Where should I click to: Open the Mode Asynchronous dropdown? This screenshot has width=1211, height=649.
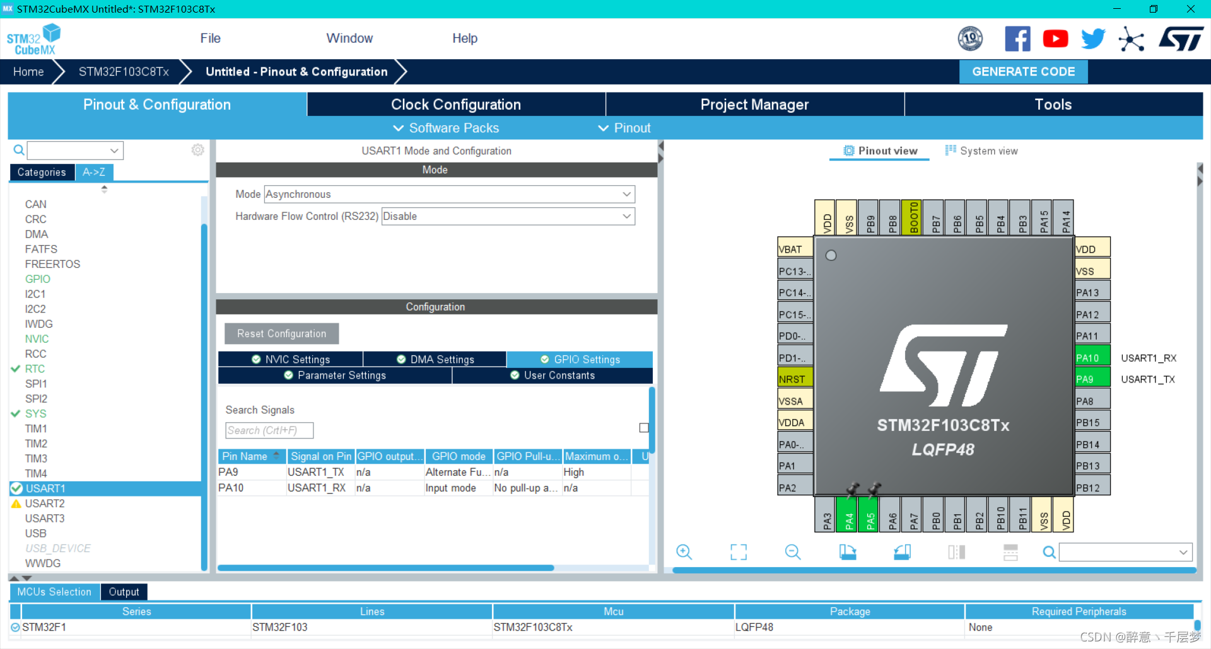(x=449, y=194)
